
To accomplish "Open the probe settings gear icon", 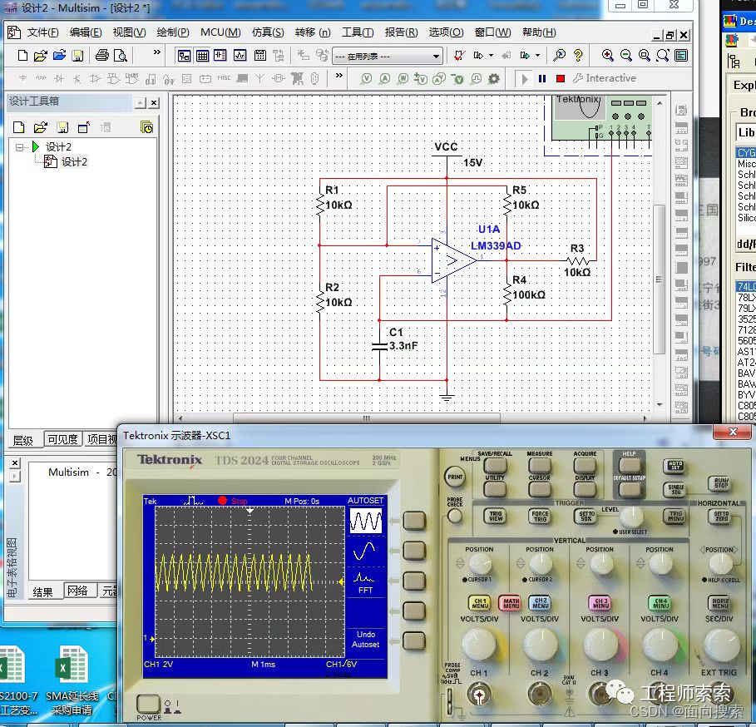I will (494, 78).
